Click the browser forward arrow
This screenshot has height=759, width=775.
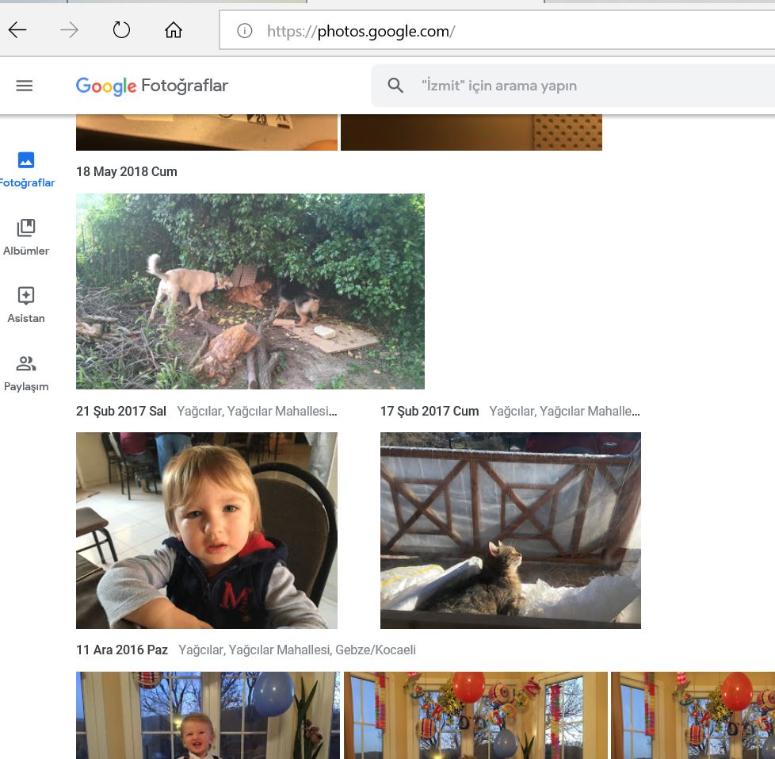coord(69,30)
